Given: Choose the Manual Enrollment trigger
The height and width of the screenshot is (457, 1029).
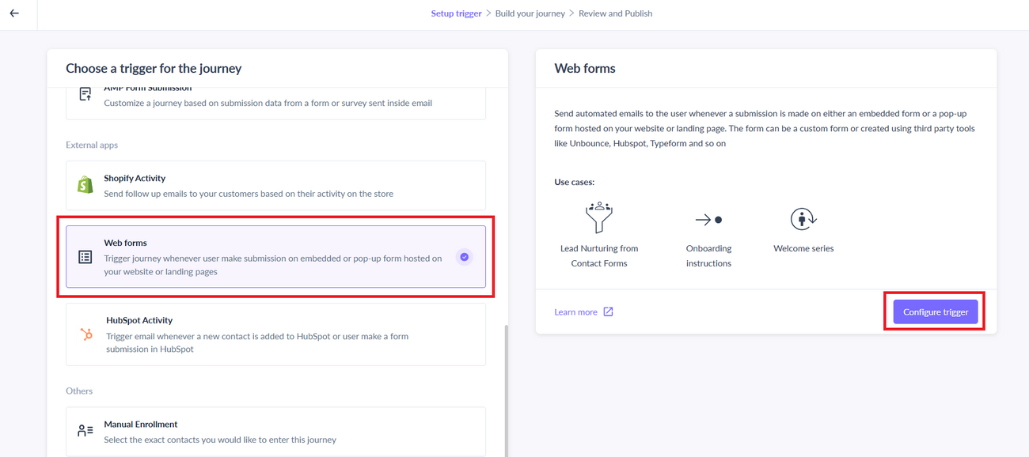Looking at the screenshot, I should point(275,432).
